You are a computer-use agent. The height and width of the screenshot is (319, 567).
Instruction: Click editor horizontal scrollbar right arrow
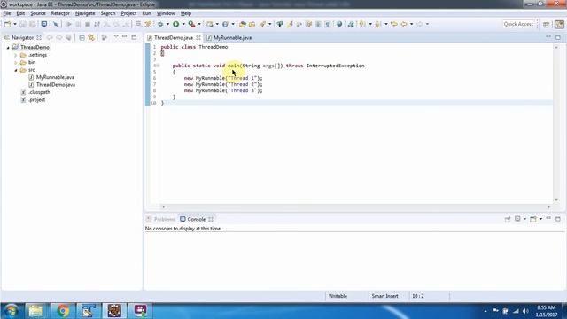pos(549,207)
